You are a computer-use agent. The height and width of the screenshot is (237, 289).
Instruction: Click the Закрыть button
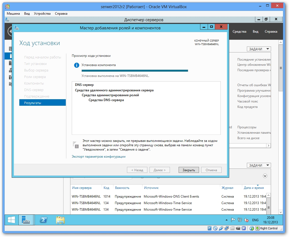pos(189,170)
